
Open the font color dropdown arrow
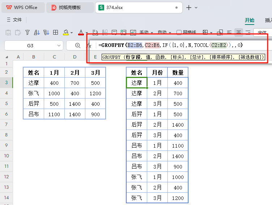(87, 32)
